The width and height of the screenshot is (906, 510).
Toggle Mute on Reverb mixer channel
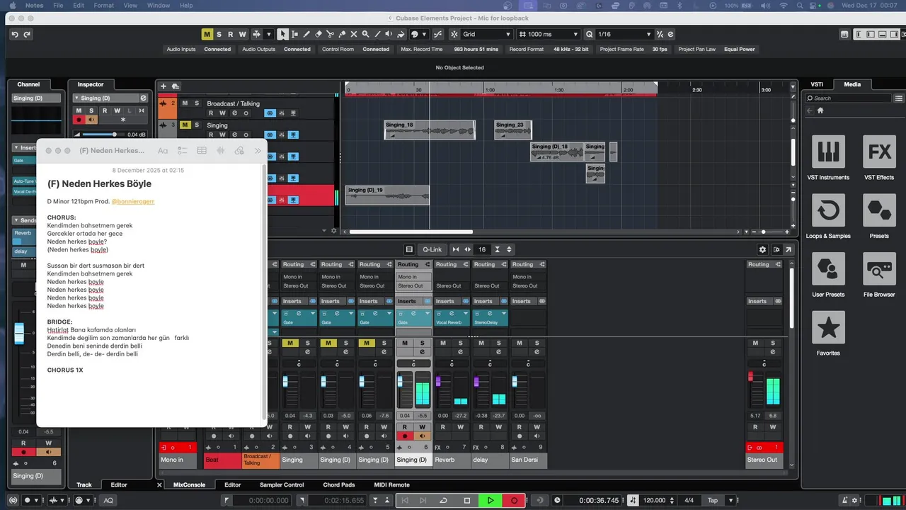coord(443,344)
